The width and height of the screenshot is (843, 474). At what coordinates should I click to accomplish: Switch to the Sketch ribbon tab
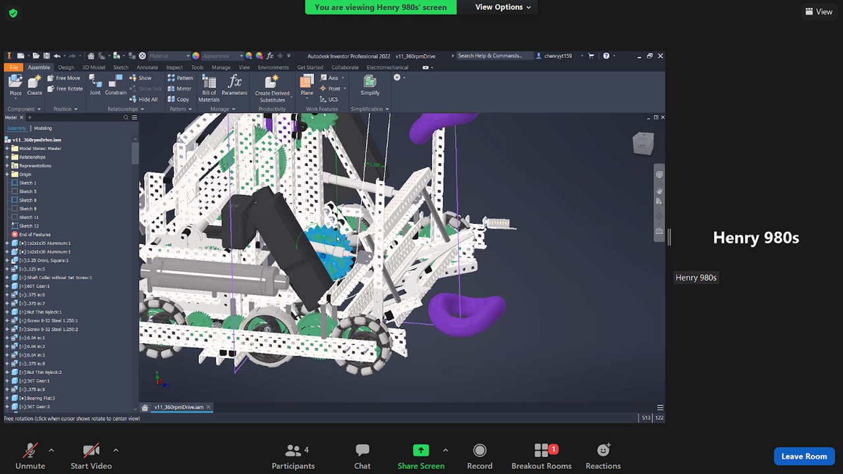pos(121,67)
